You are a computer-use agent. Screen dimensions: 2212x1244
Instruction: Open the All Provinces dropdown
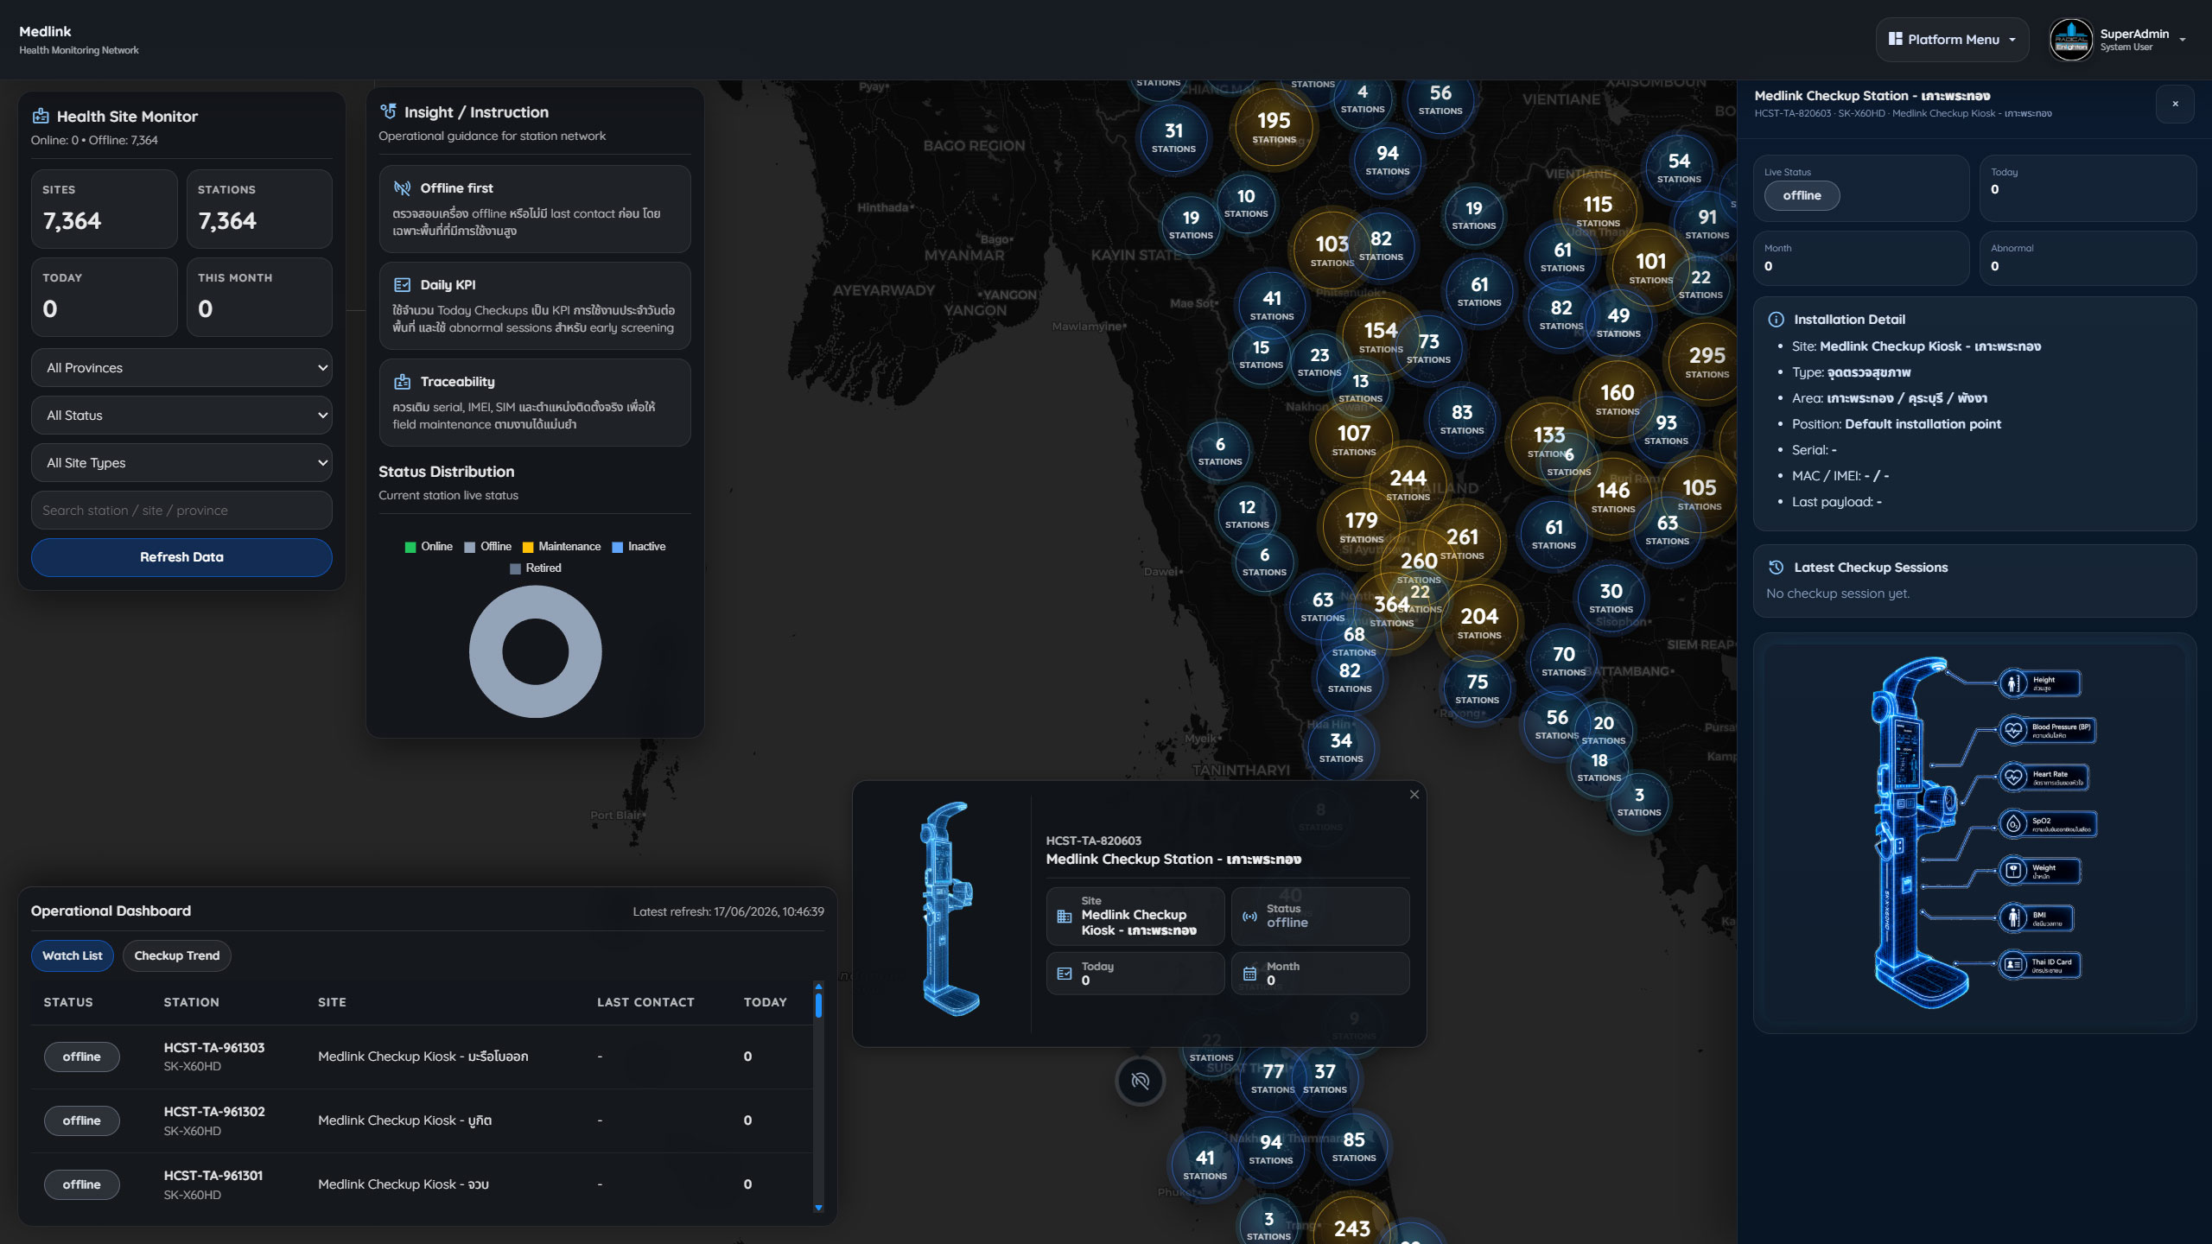click(x=181, y=368)
